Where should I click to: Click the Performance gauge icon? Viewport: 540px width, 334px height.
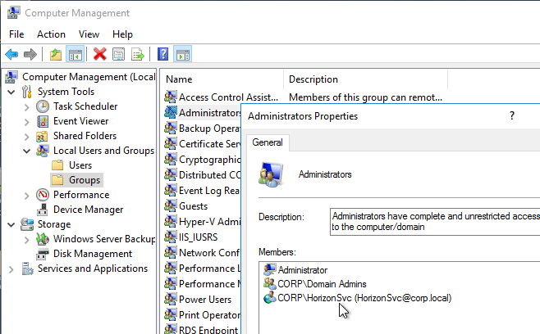[43, 195]
